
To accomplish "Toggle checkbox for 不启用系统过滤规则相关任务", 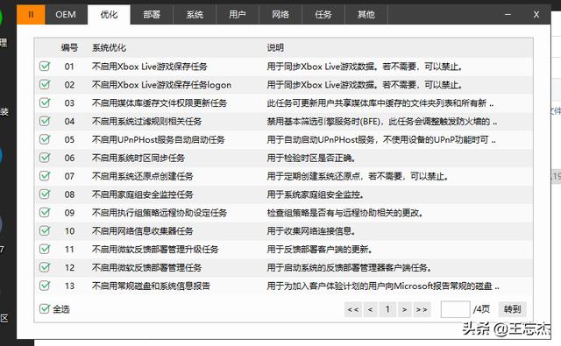I will coord(45,121).
